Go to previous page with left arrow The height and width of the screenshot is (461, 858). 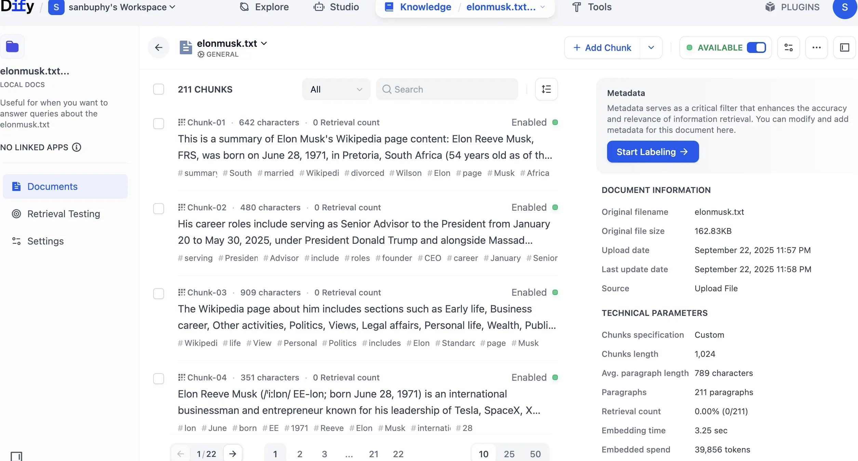point(180,453)
